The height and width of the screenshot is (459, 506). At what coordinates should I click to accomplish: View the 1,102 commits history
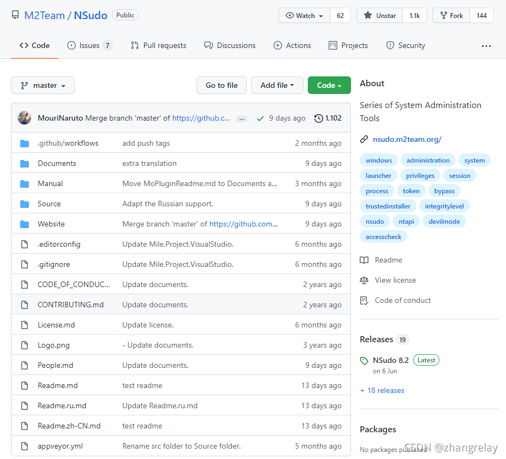328,118
